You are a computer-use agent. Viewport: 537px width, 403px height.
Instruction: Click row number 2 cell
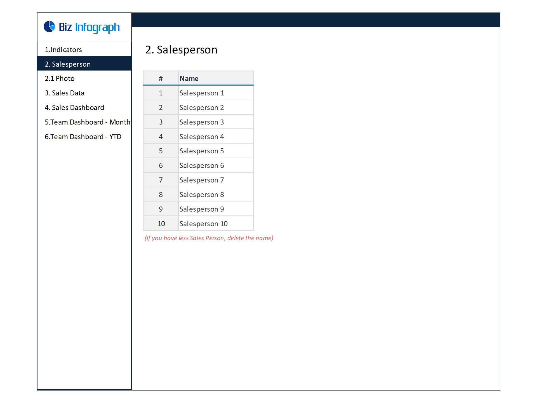click(x=161, y=107)
